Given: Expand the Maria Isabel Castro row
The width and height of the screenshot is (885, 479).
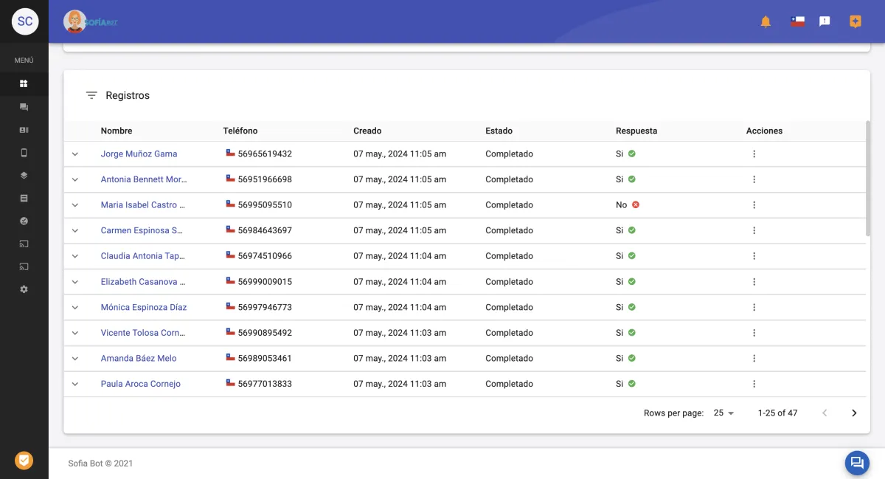Looking at the screenshot, I should pyautogui.click(x=74, y=205).
